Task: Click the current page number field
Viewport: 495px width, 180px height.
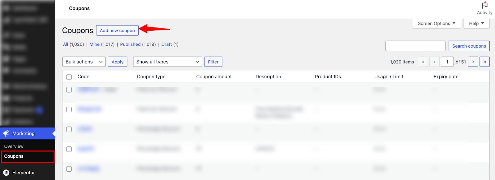Action: click(x=447, y=62)
